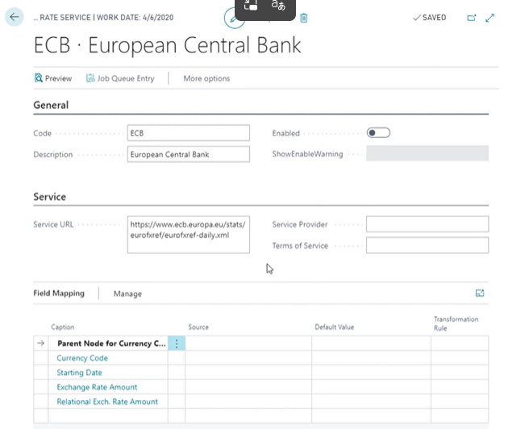Screen dimensions: 525x429
Task: Collapse the Service section header
Action: point(49,197)
